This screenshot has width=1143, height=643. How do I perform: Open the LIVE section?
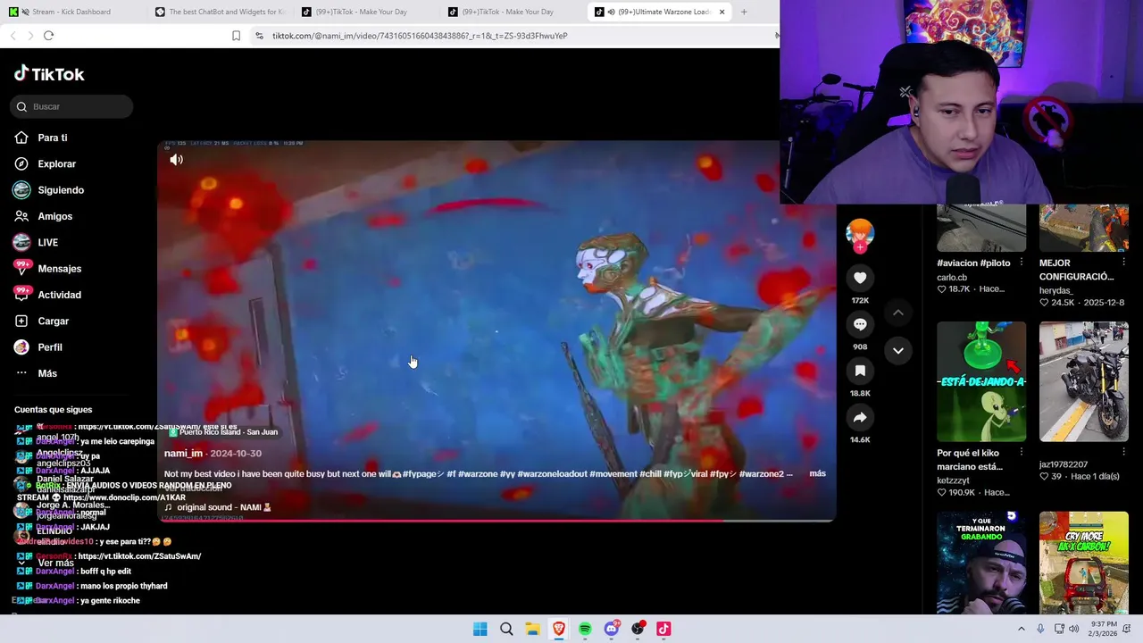pyautogui.click(x=37, y=242)
